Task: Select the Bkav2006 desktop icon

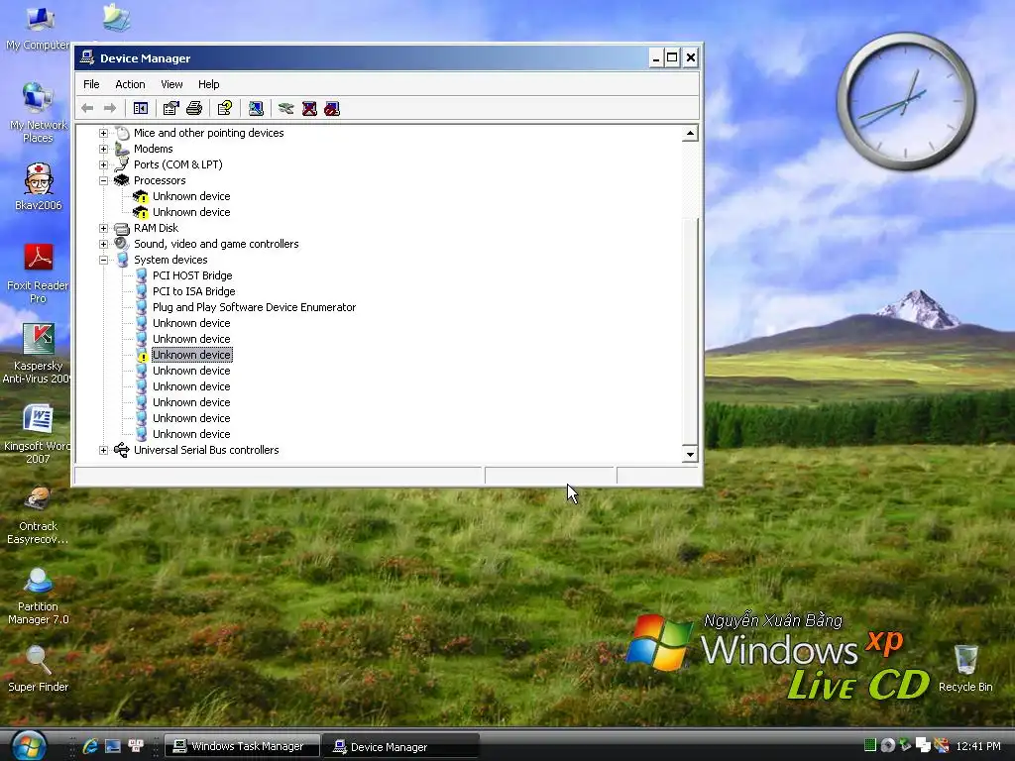Action: 39,186
